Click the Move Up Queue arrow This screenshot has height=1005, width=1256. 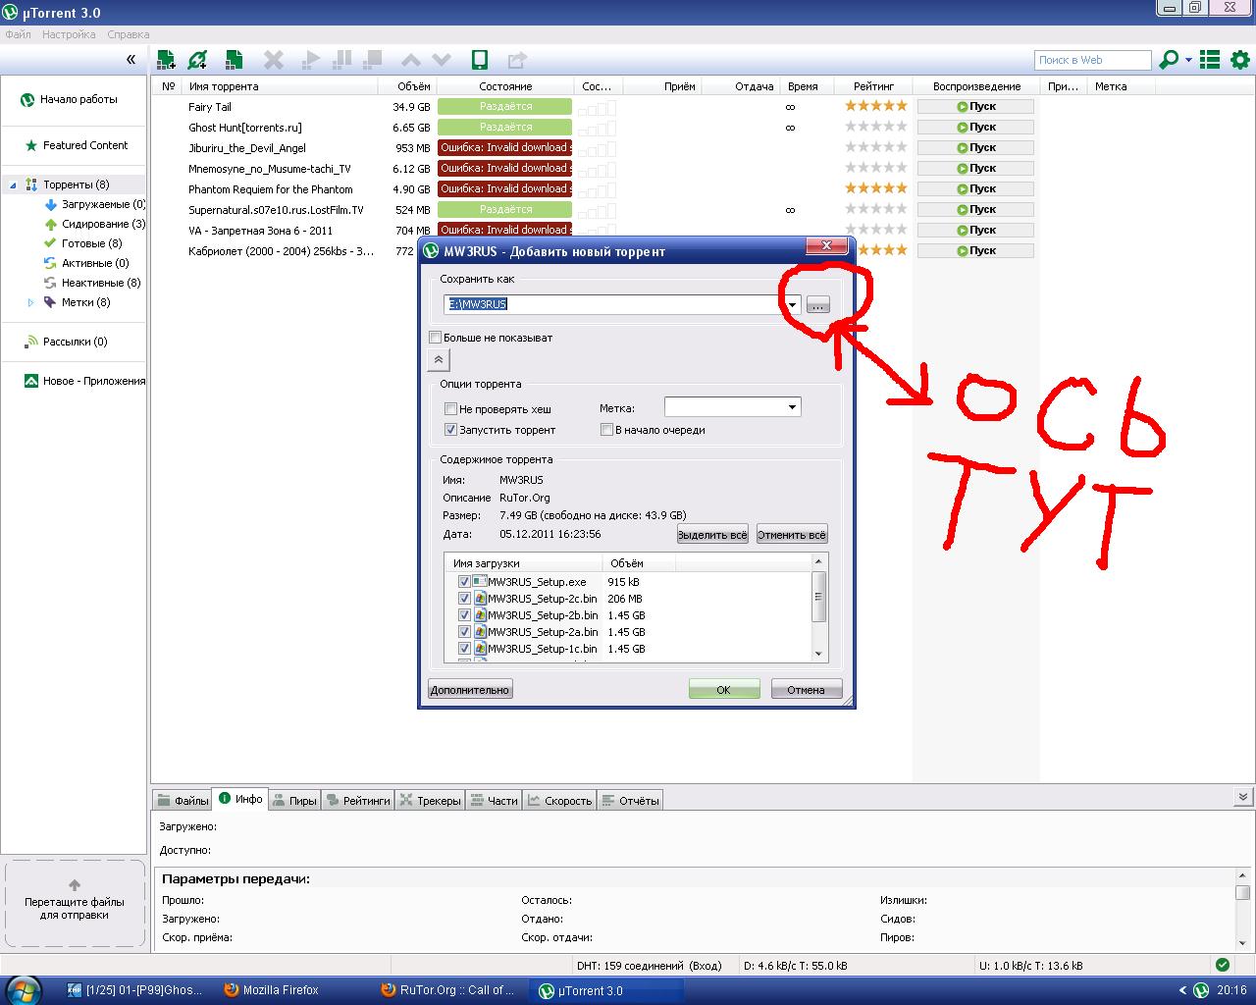pyautogui.click(x=411, y=60)
